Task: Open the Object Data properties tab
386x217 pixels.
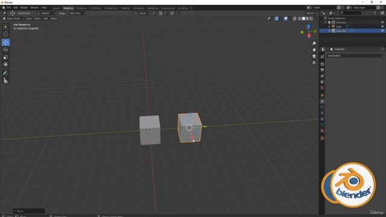Action: 322,125
